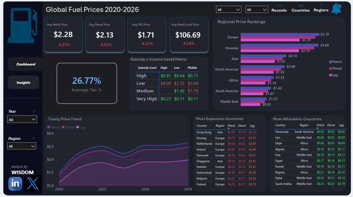Open the All dropdown nearest the Records card

tap(257, 10)
